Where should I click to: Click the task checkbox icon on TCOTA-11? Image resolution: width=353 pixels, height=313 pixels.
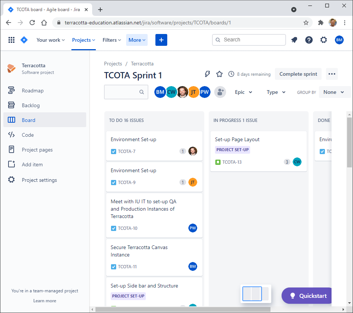pyautogui.click(x=114, y=267)
